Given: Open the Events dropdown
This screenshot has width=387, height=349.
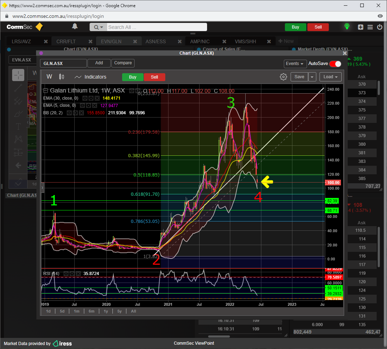Looking at the screenshot, I should pyautogui.click(x=295, y=64).
